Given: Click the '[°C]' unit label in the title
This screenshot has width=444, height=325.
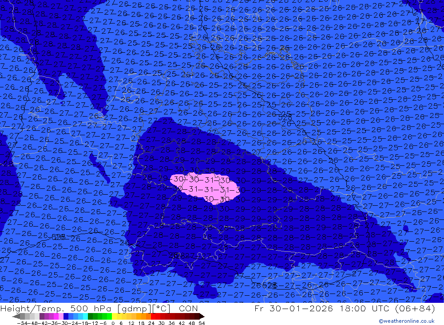Looking at the screenshot, I should point(162,309).
